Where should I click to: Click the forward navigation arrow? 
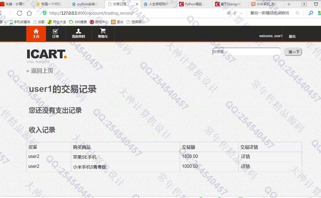pyautogui.click(x=10, y=13)
